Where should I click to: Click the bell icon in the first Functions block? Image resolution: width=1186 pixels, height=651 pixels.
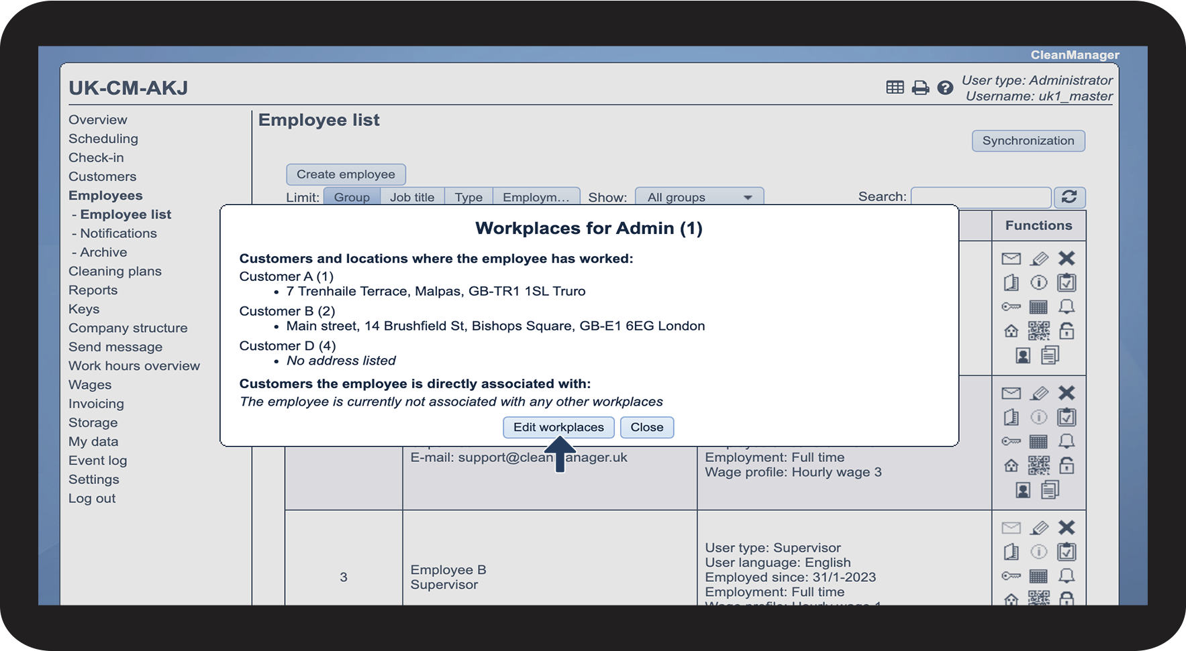coord(1067,307)
